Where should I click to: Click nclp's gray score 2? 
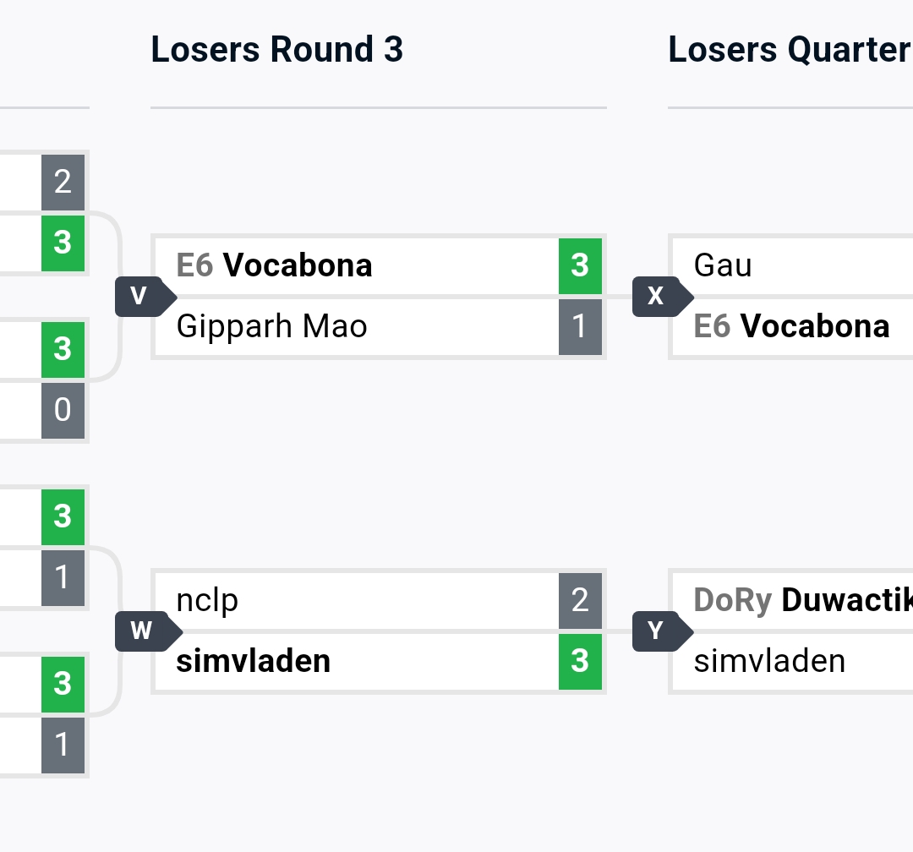[580, 601]
